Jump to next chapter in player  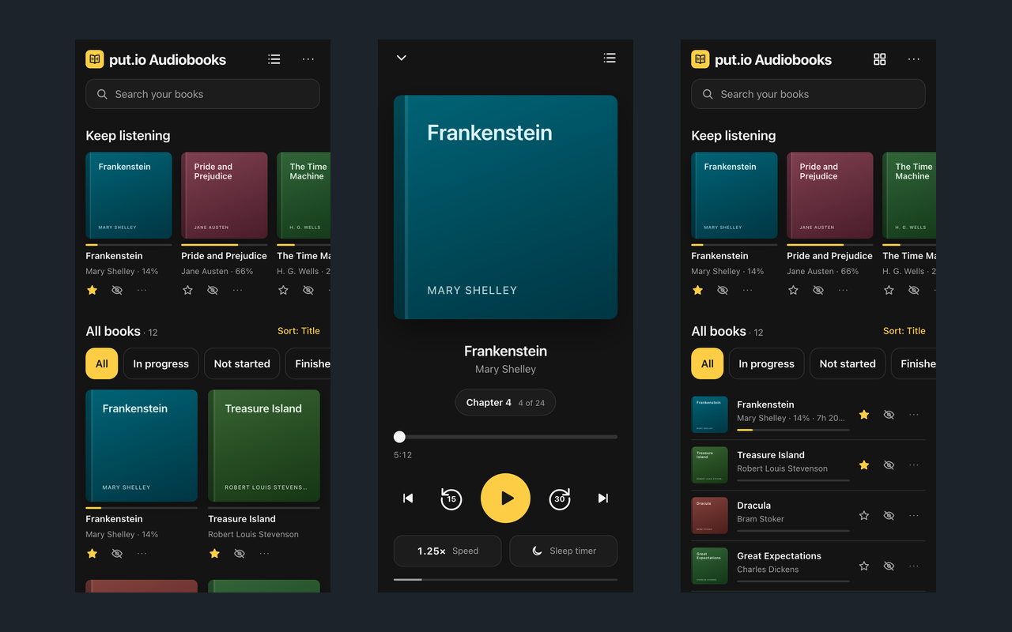pos(603,498)
